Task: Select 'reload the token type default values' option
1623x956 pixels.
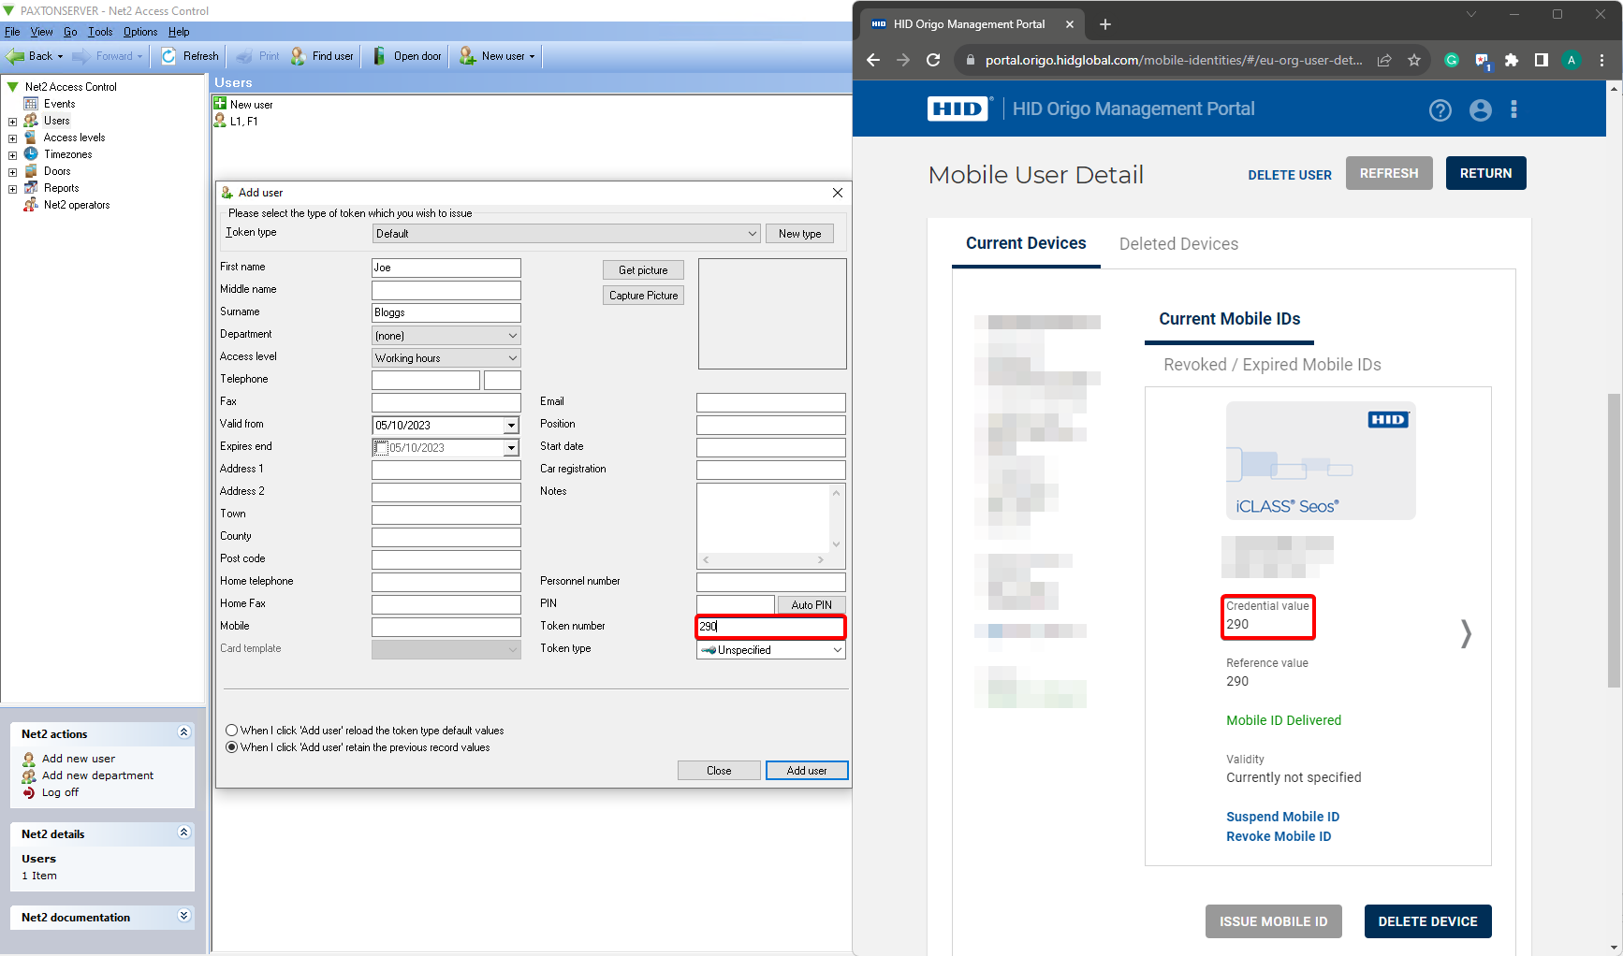Action: tap(231, 731)
